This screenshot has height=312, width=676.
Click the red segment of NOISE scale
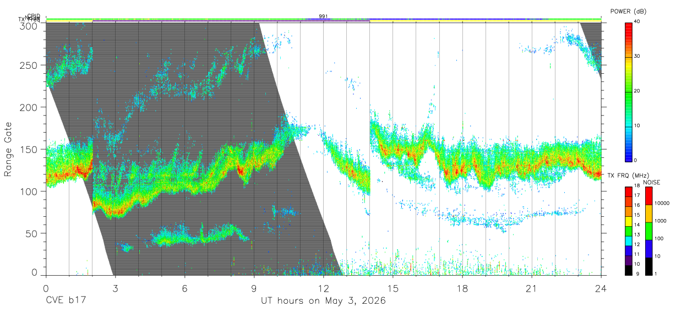(x=649, y=196)
